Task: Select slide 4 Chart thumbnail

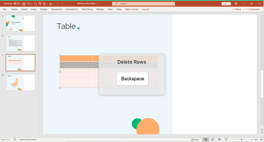Action: [x=20, y=82]
